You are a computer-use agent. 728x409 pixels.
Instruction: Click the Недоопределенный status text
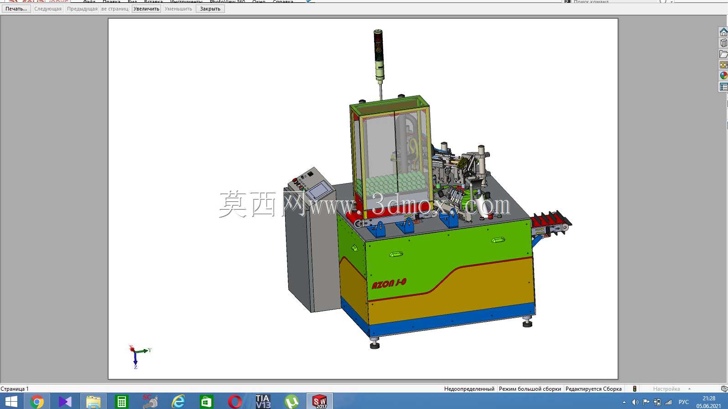[469, 389]
